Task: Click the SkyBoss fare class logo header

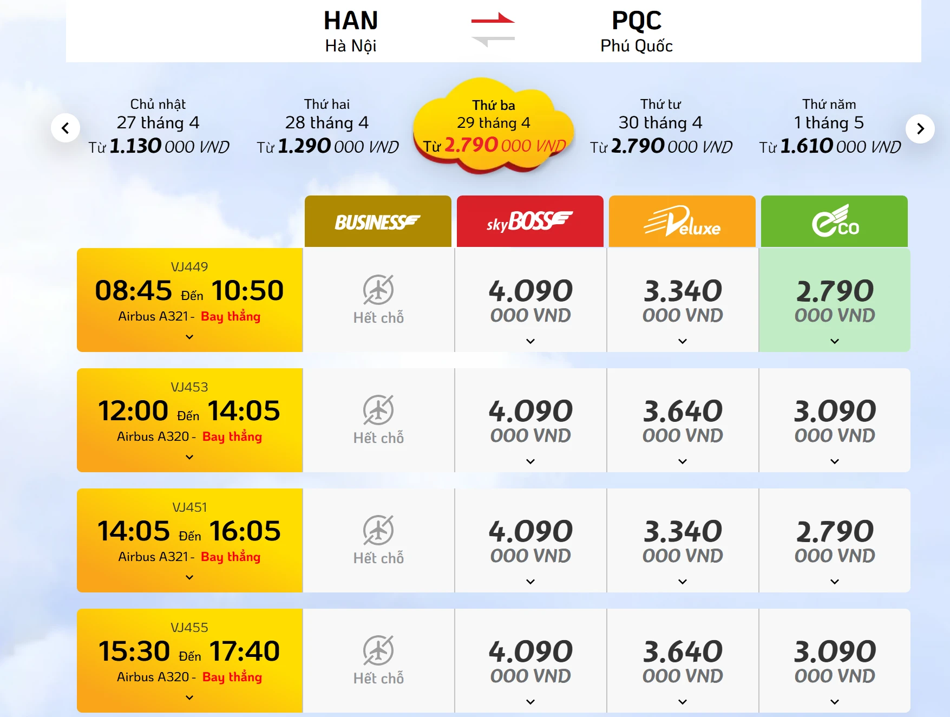Action: point(530,221)
